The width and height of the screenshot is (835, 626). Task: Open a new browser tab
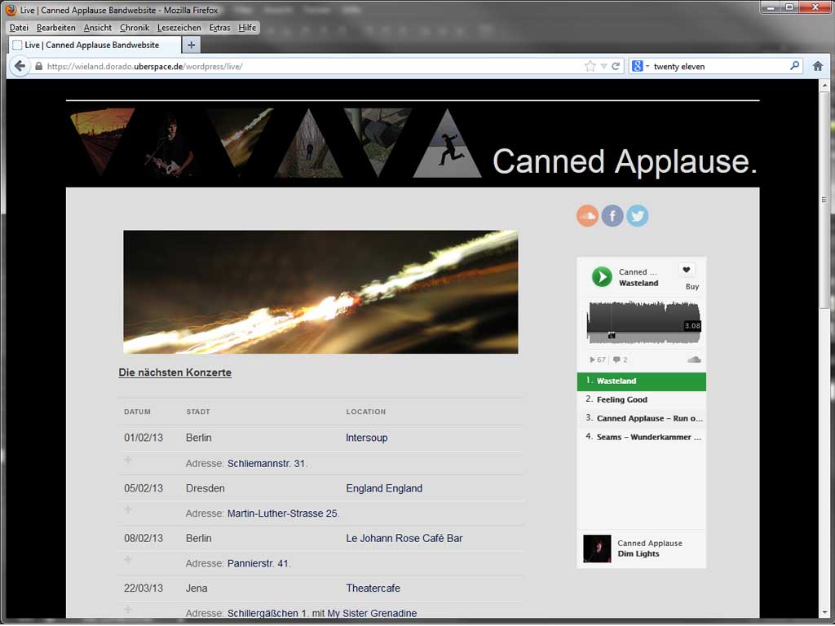191,45
